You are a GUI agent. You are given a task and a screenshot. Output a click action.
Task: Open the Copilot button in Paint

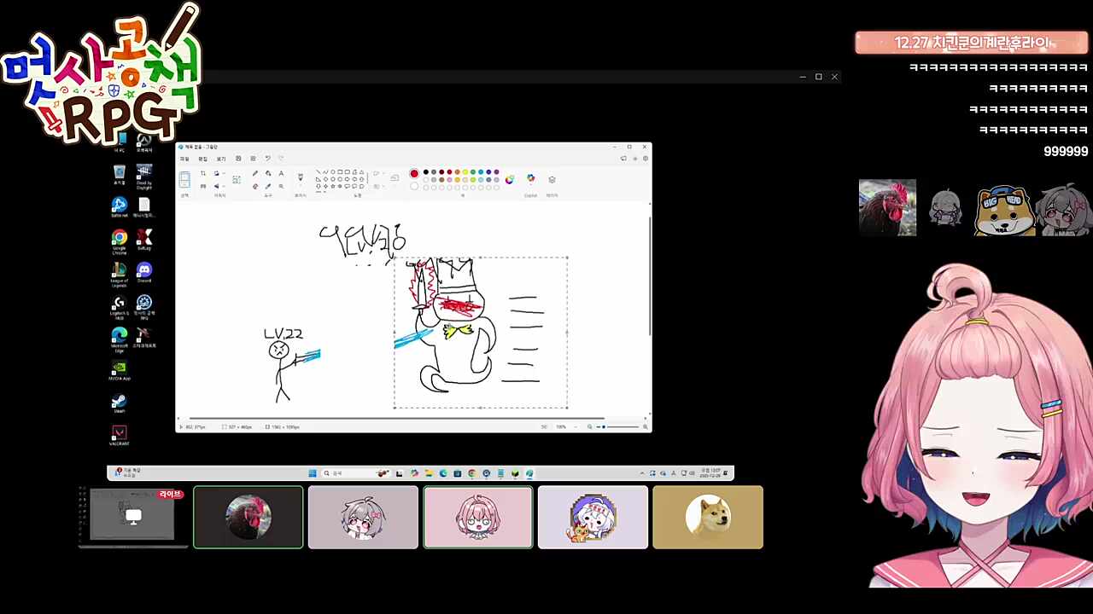coord(530,179)
